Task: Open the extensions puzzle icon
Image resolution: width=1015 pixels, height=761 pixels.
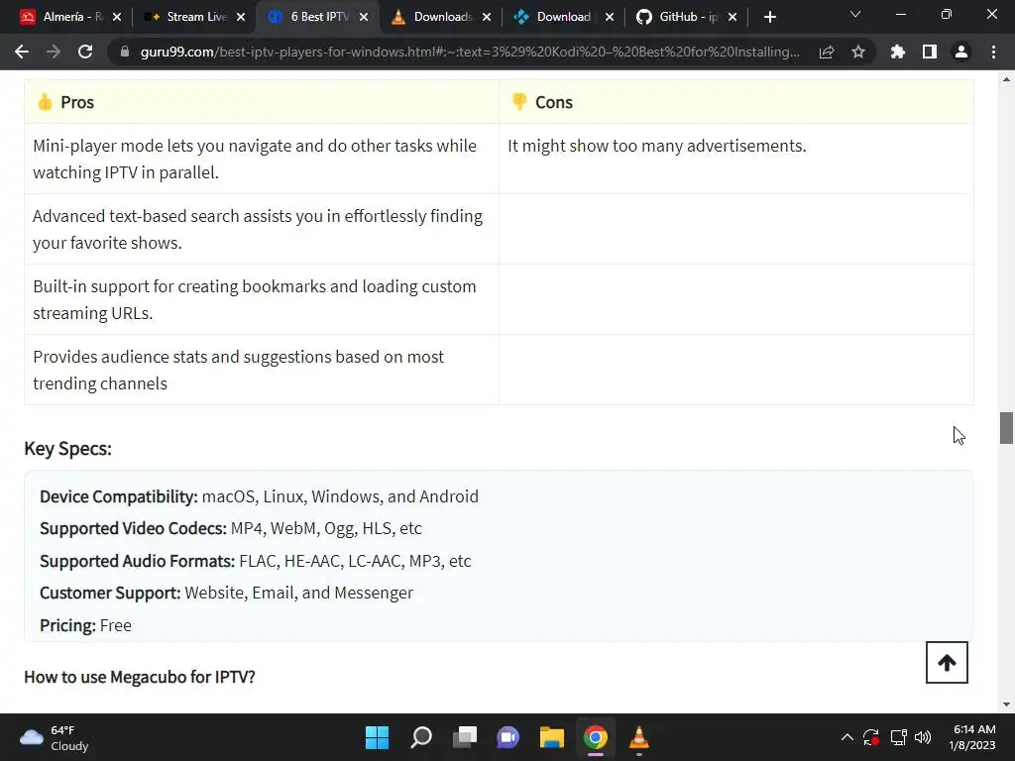Action: [x=898, y=52]
